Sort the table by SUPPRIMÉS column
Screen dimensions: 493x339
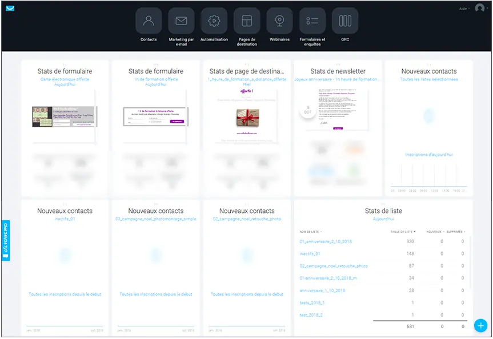pos(456,232)
